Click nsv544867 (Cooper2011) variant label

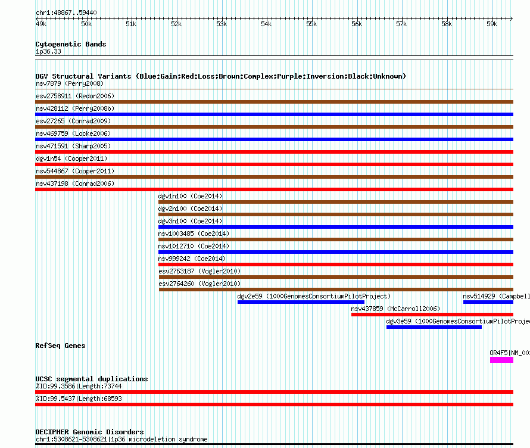[x=75, y=171]
